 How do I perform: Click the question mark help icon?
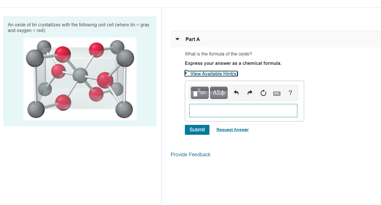[x=290, y=93]
